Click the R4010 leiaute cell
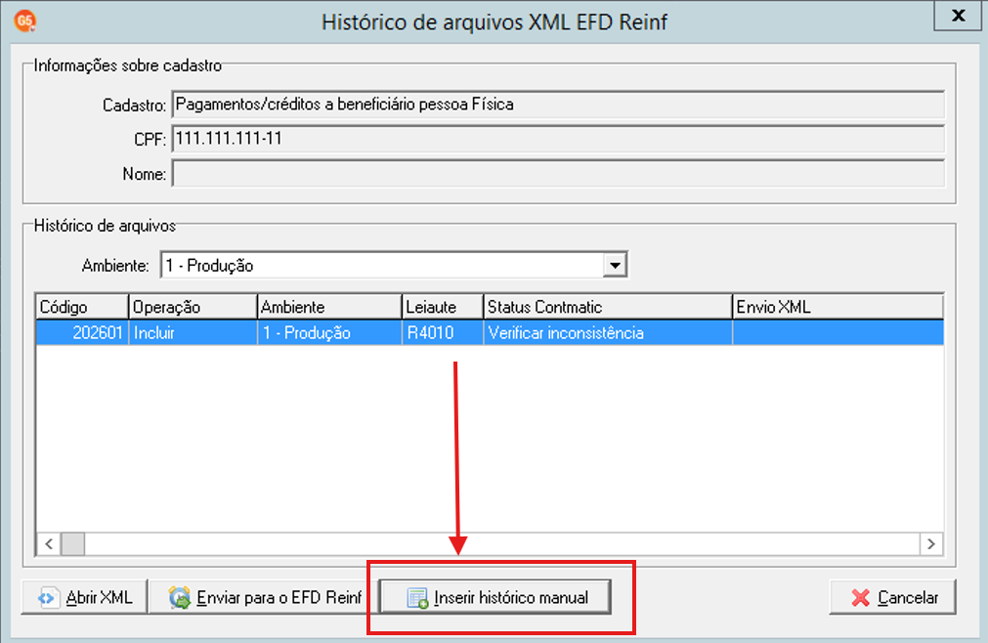 point(443,332)
